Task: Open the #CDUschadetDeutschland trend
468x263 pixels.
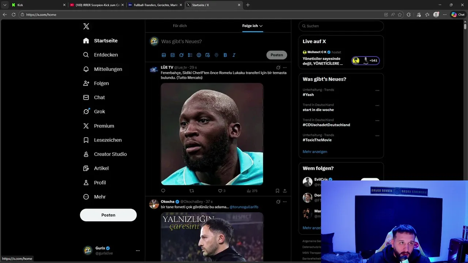Action: pyautogui.click(x=326, y=125)
